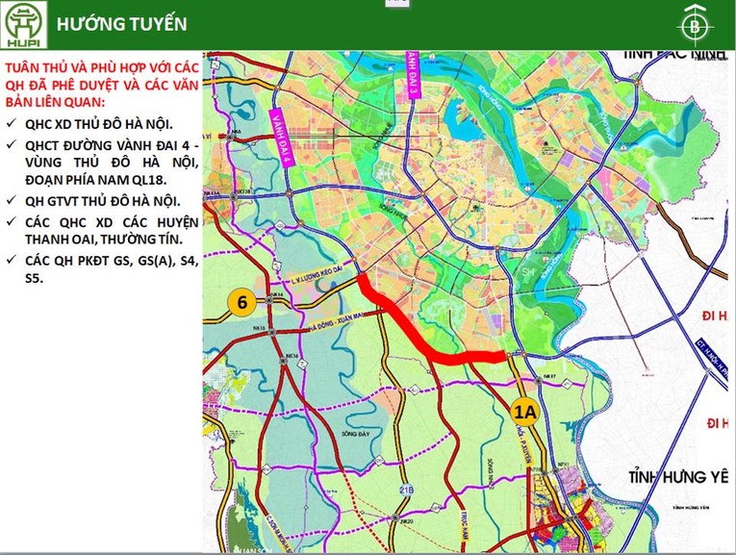Image resolution: width=736 pixels, height=555 pixels.
Task: Click checkmark beside QHC XD THỦ ĐÔ HÀ NỘI
Action: click(x=11, y=125)
